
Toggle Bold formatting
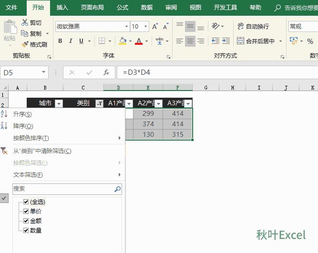click(60, 41)
